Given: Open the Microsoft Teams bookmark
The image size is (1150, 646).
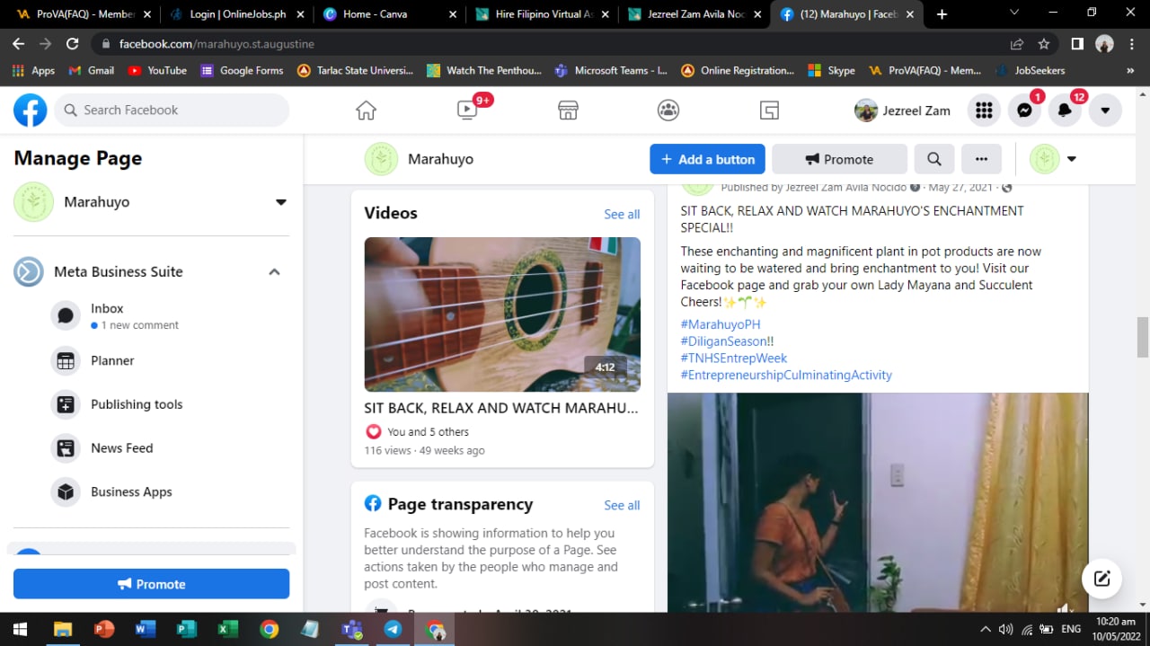Looking at the screenshot, I should pos(611,70).
